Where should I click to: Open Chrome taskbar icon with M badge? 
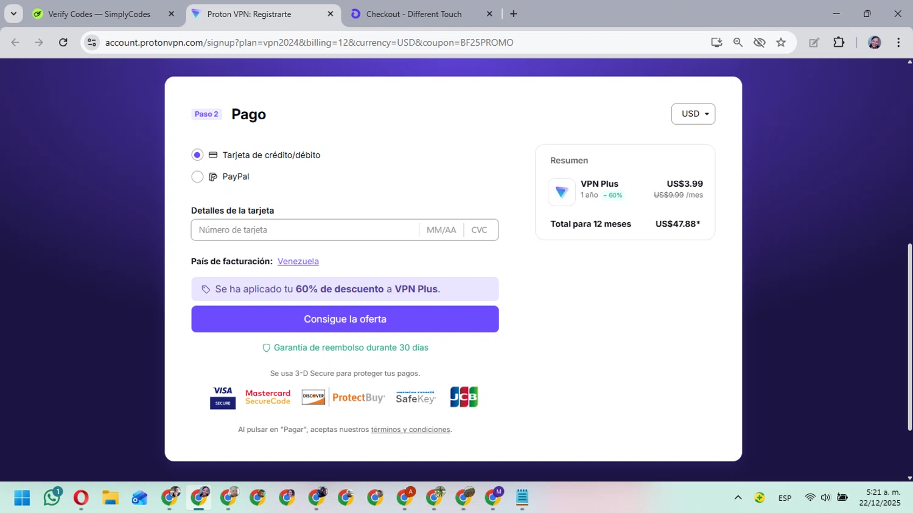click(x=494, y=497)
